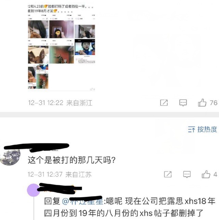219x220 pixels.
Task: Like the post with 76 likes
Action: coord(202,102)
